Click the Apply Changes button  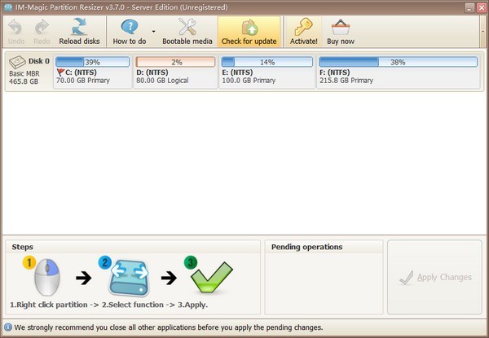[435, 278]
